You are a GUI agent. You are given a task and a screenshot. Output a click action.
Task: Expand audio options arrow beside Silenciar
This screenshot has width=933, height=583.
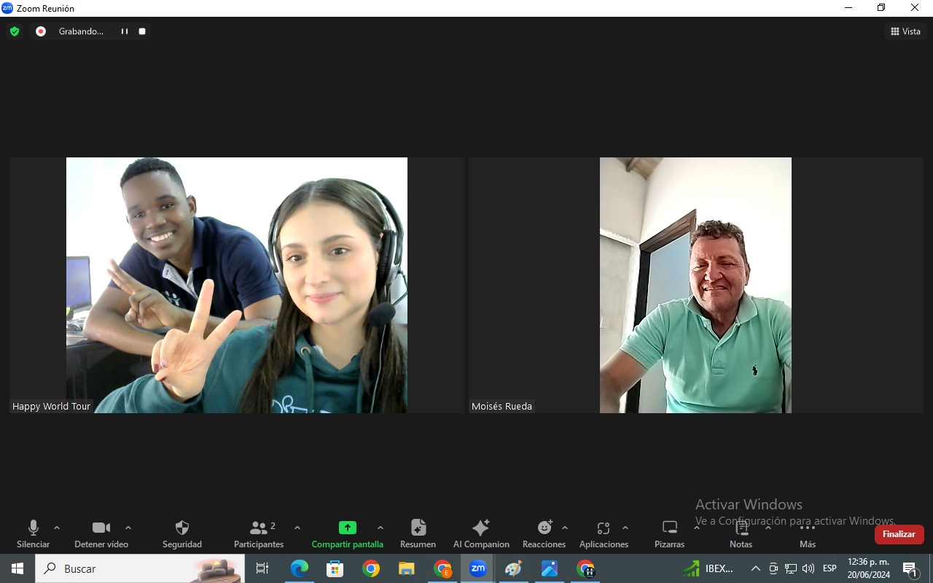[x=57, y=528]
